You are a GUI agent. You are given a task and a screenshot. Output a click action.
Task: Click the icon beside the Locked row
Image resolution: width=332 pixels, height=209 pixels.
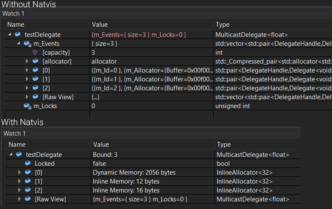pos(28,163)
